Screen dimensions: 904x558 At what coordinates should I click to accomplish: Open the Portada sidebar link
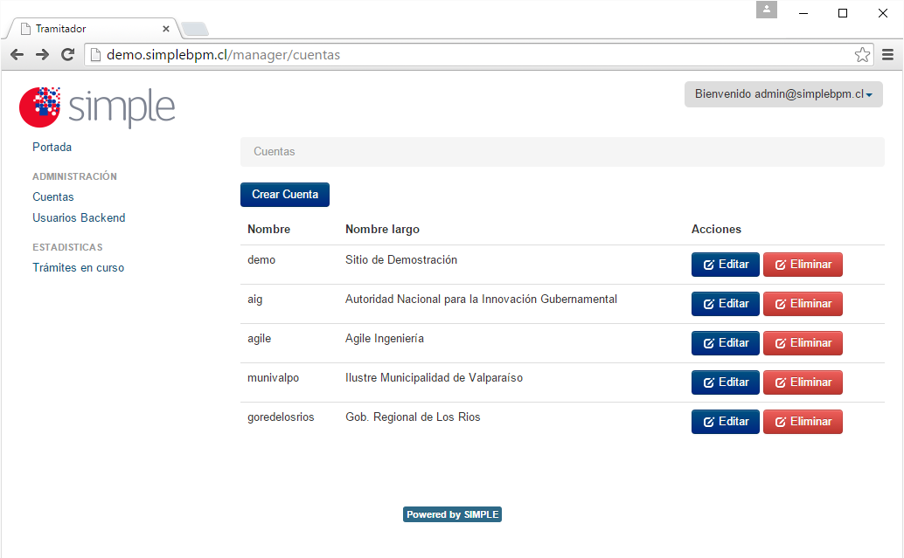pos(52,147)
